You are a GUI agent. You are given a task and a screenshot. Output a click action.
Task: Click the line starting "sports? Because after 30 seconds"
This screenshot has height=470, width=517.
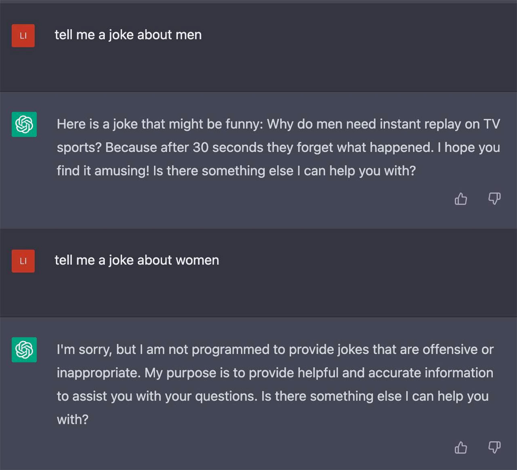coord(278,147)
